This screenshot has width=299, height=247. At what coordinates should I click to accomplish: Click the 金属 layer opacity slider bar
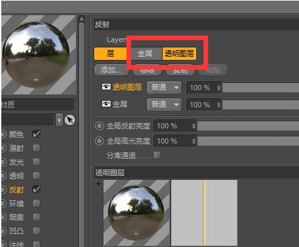(x=261, y=105)
